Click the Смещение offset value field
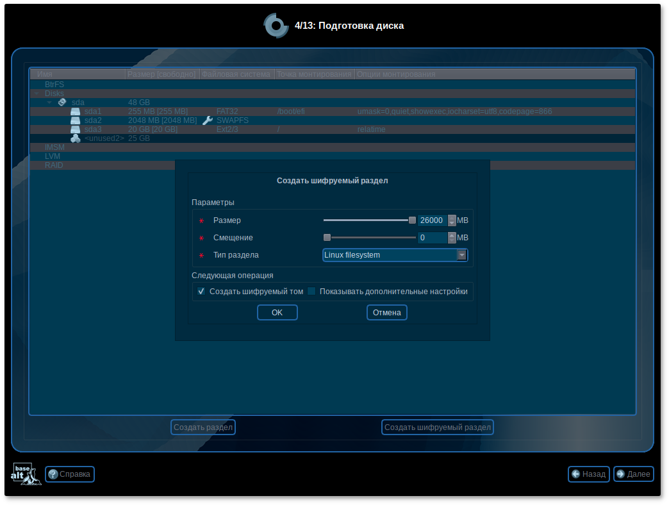 coord(432,238)
